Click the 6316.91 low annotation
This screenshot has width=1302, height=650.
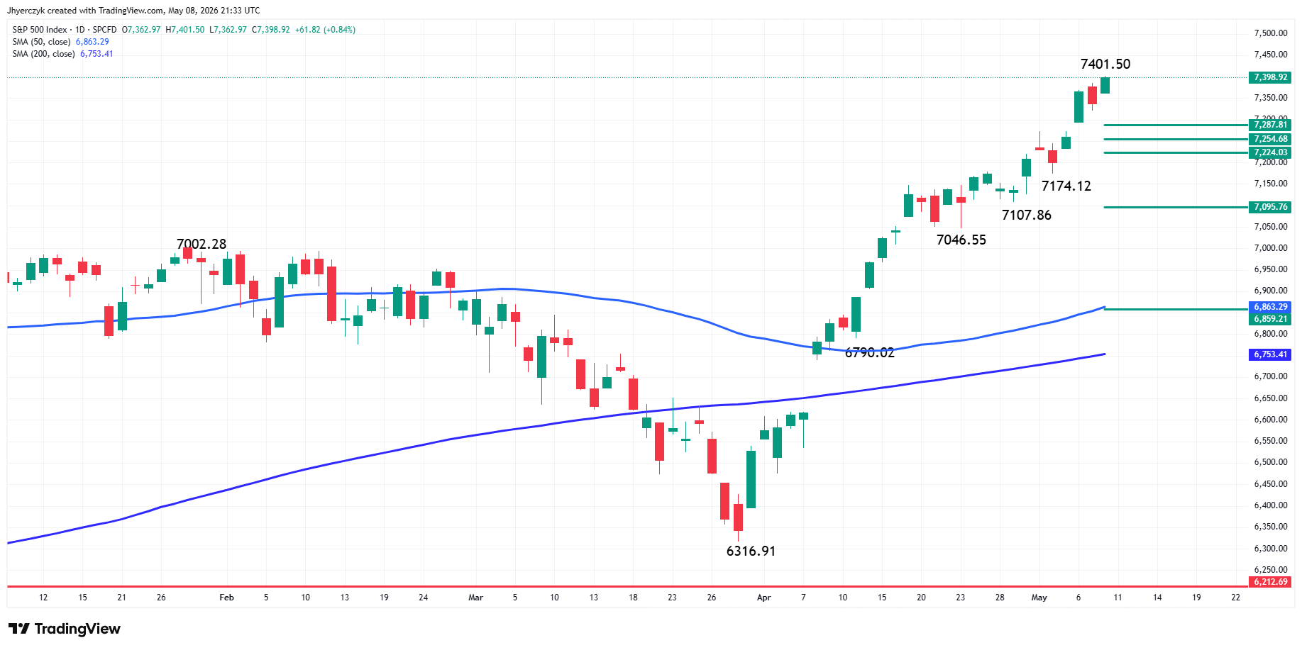coord(751,551)
